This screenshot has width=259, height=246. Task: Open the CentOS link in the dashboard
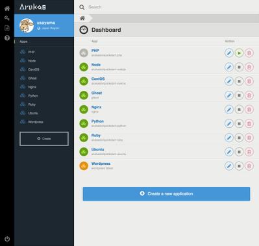coord(98,79)
